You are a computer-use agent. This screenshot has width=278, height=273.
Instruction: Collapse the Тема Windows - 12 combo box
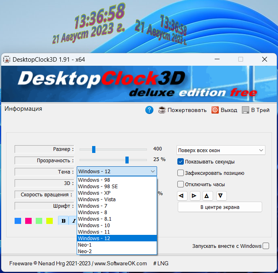tap(117, 171)
